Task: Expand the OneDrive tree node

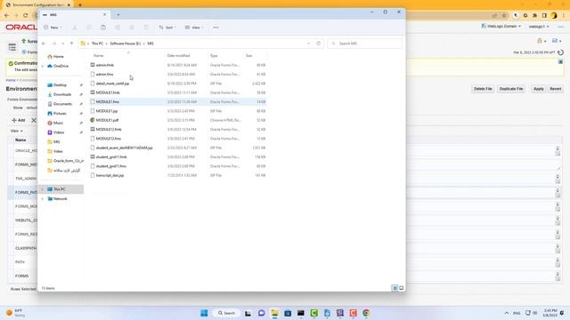Action: (x=43, y=66)
